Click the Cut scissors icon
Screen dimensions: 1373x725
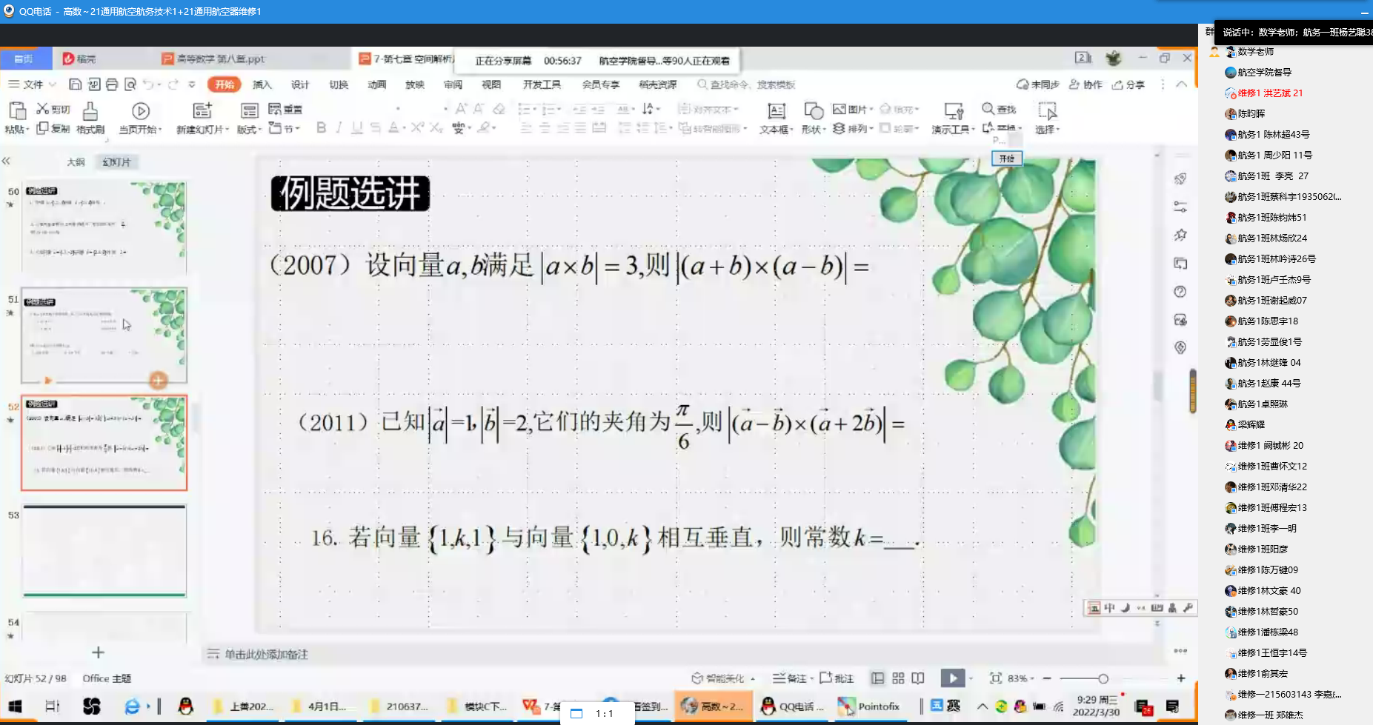pyautogui.click(x=43, y=109)
